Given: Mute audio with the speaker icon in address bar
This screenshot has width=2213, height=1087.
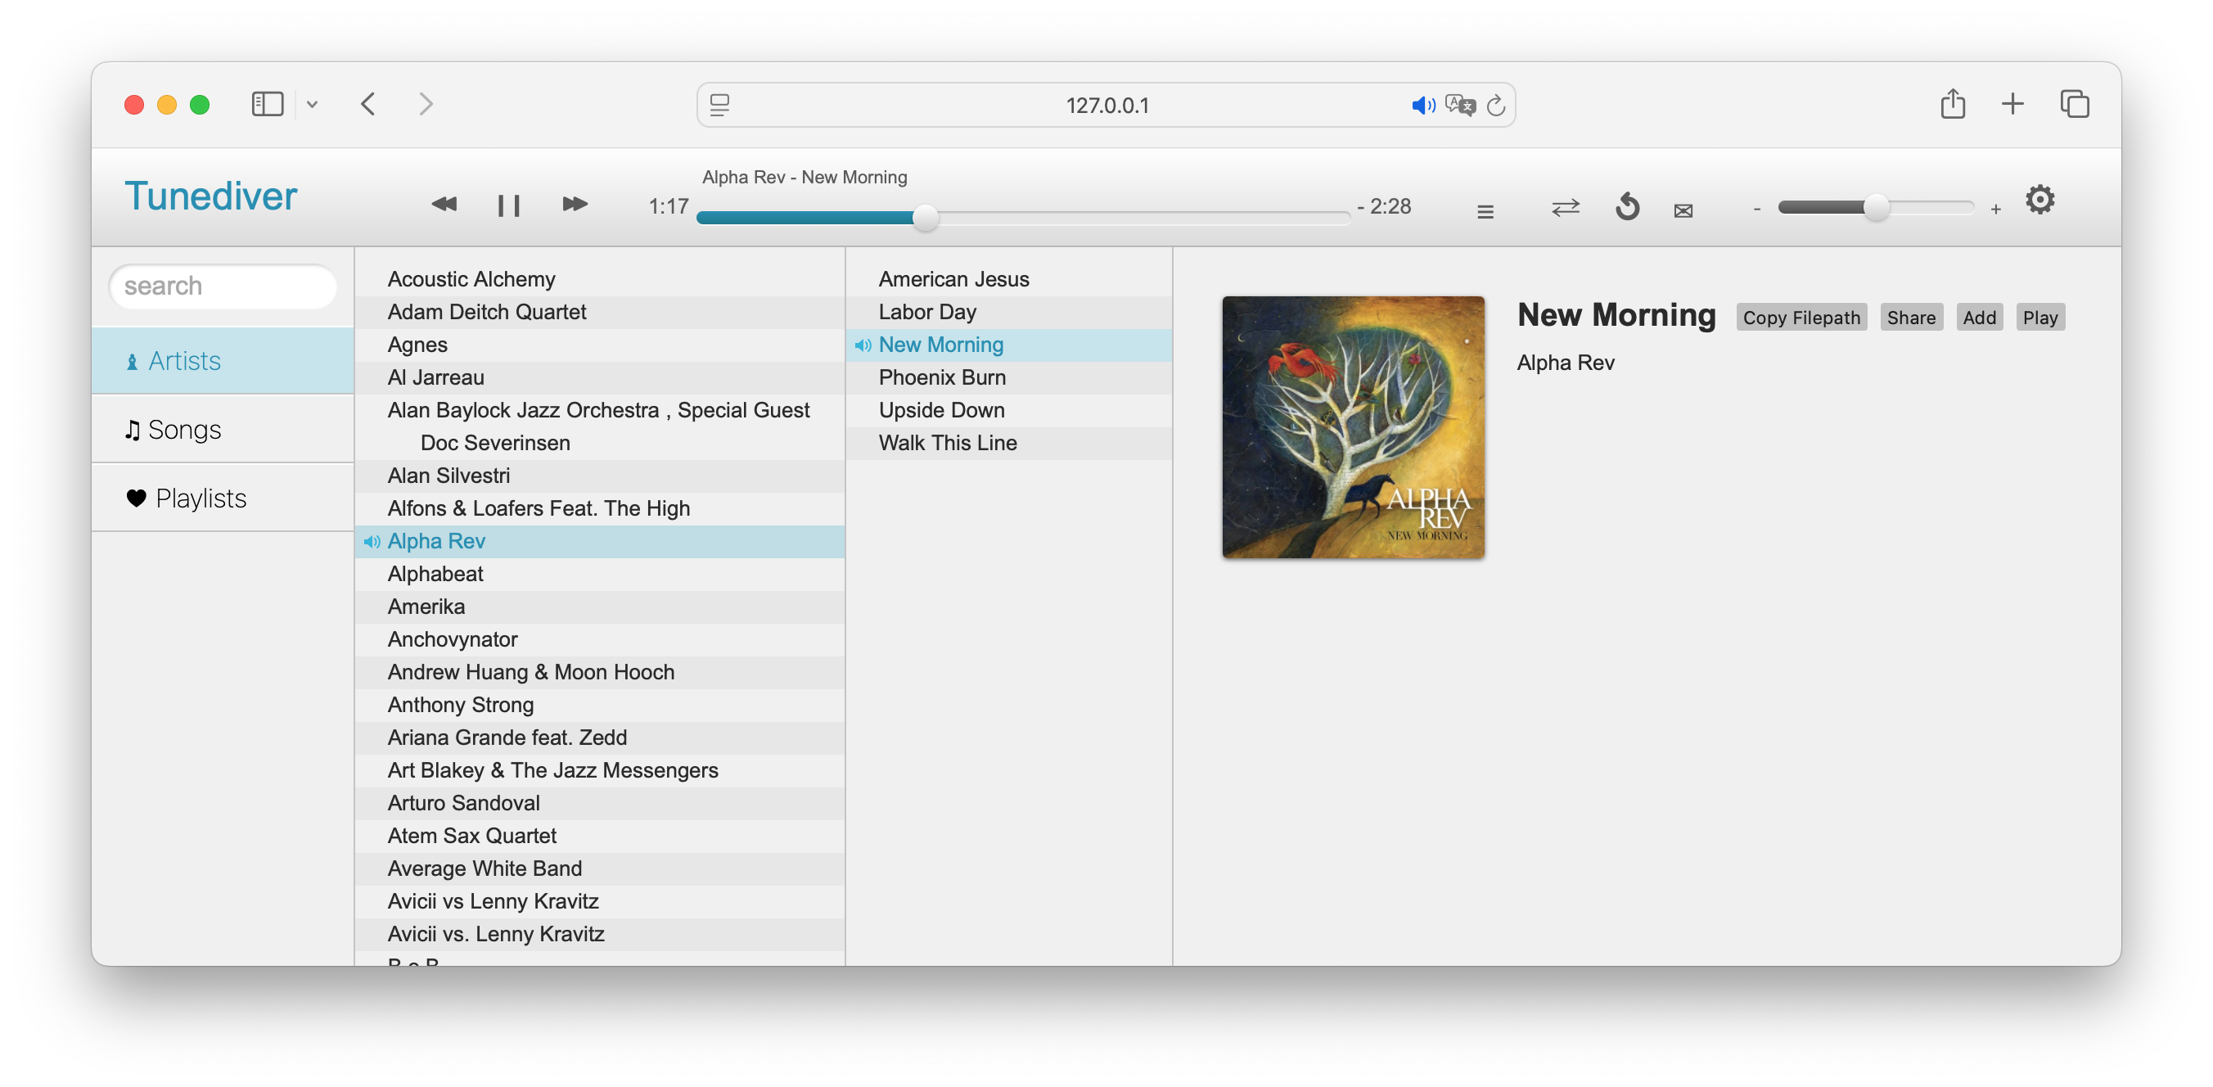Looking at the screenshot, I should click(x=1423, y=105).
